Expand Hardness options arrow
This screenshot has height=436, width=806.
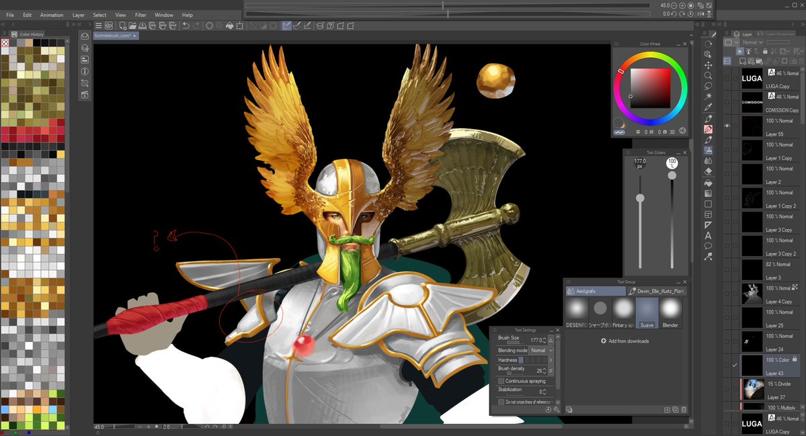(x=551, y=360)
